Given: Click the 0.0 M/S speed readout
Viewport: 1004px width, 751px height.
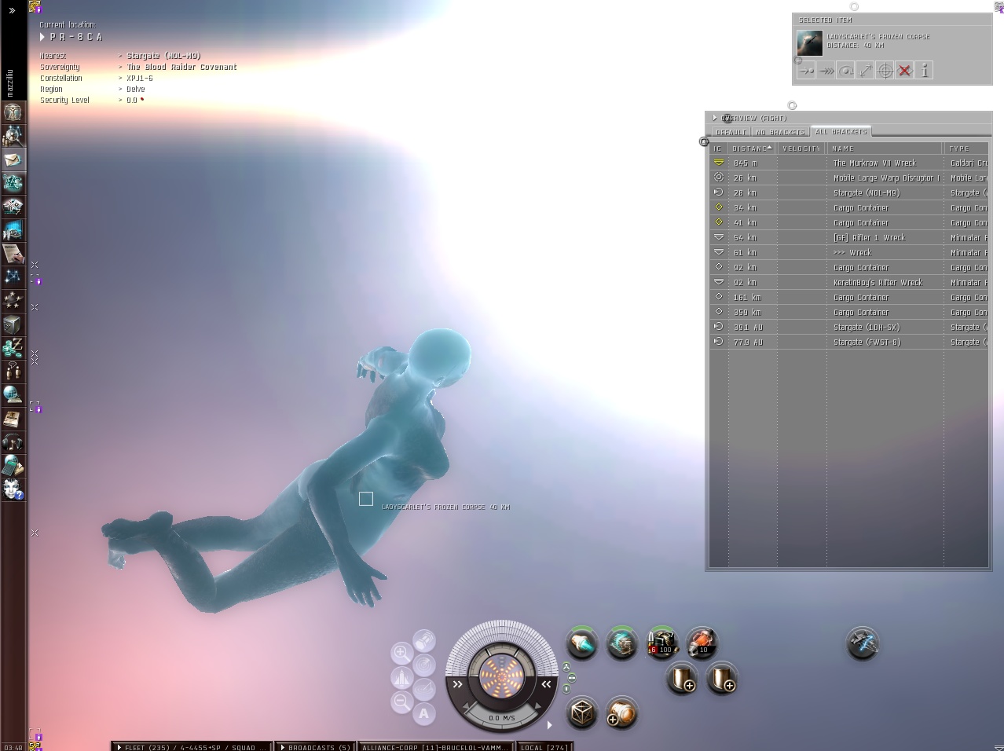Looking at the screenshot, I should [x=501, y=718].
